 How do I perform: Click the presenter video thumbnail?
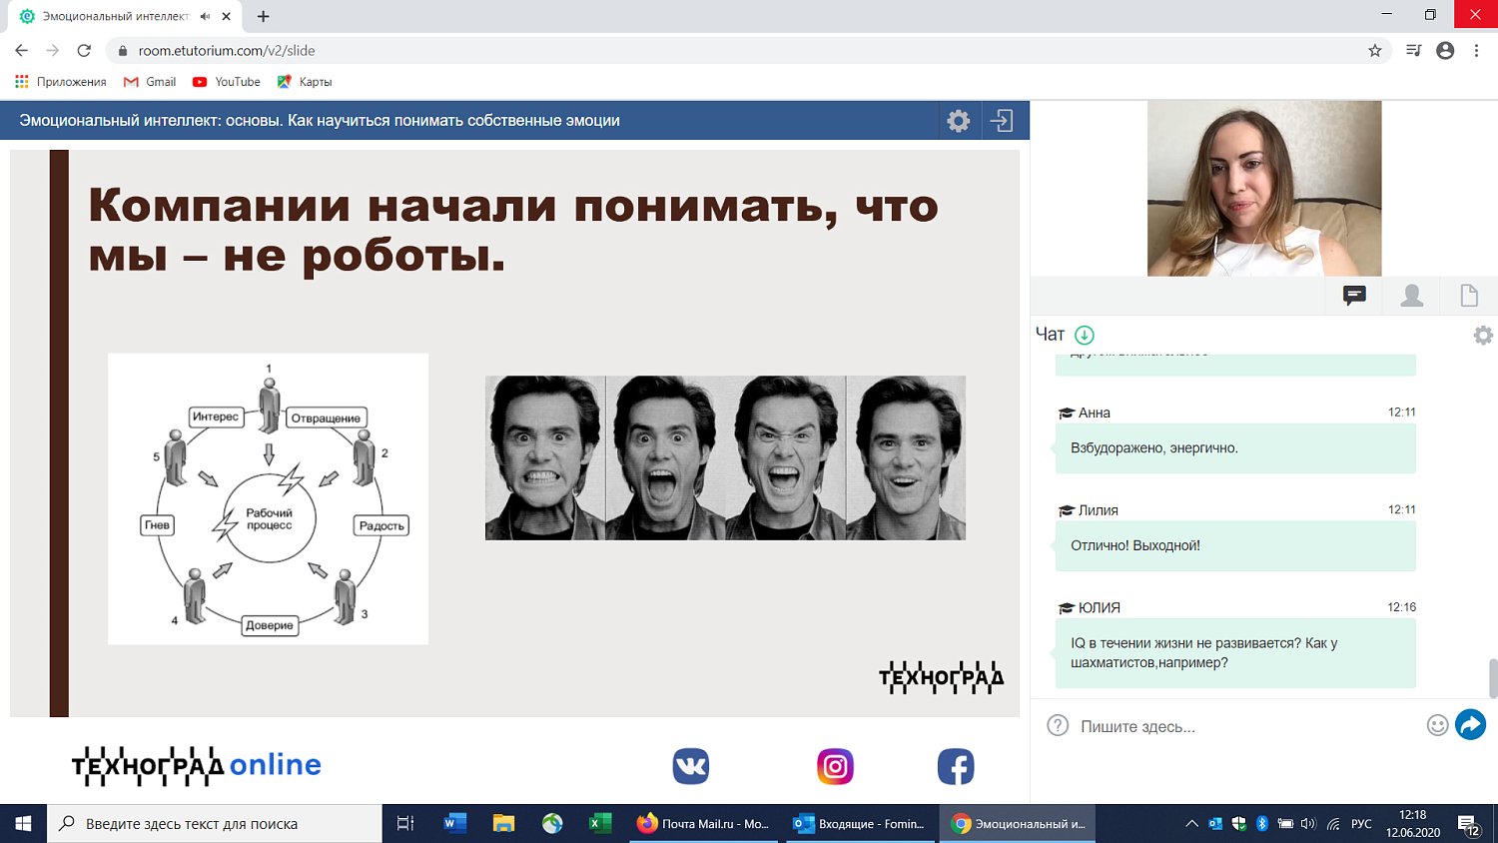[1264, 189]
